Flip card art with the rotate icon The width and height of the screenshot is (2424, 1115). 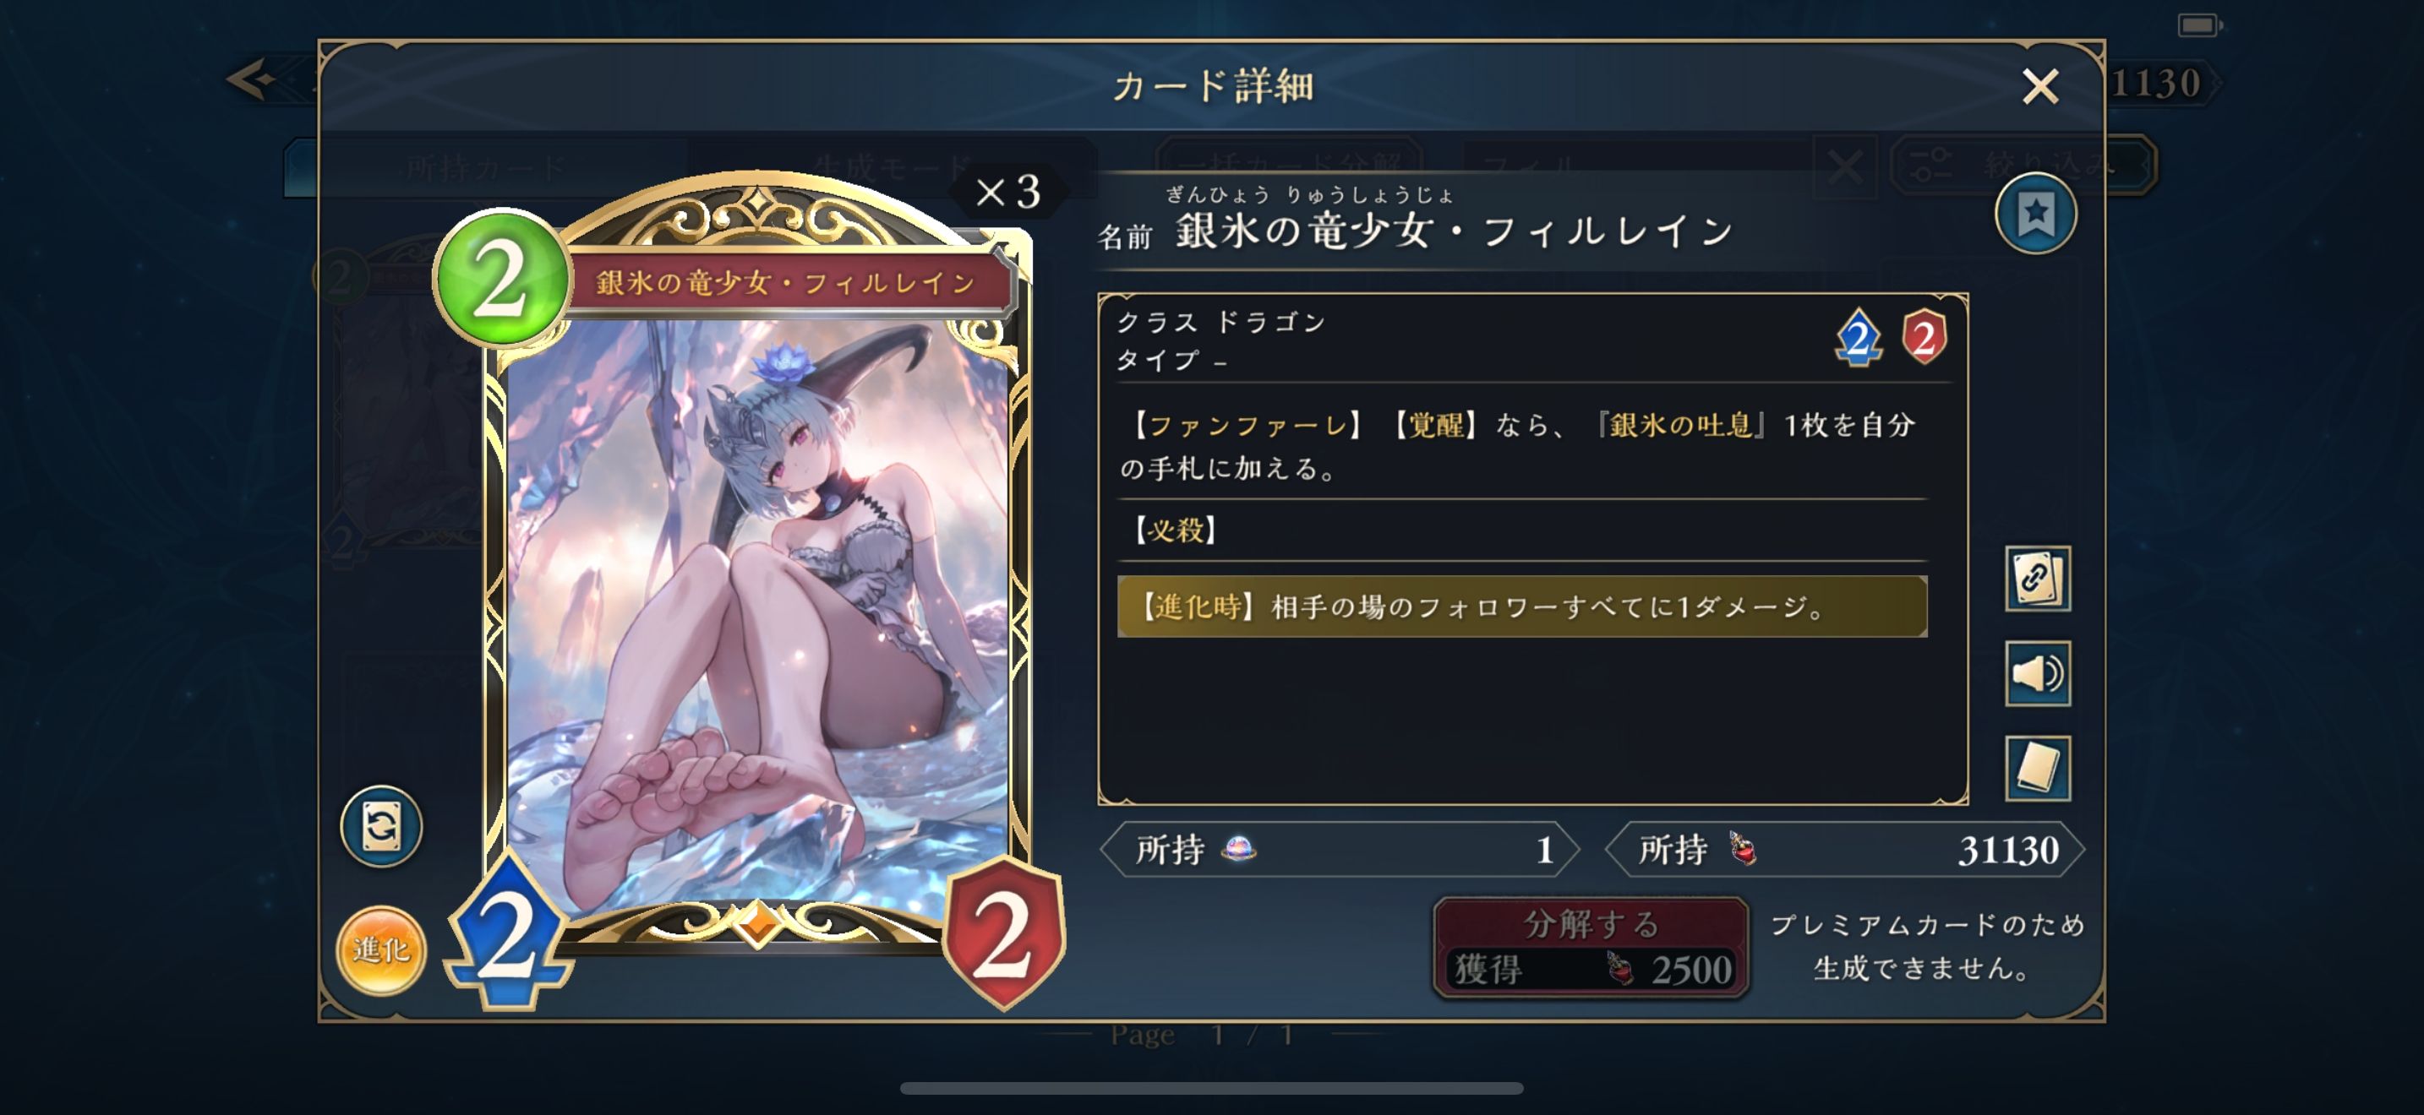pyautogui.click(x=381, y=826)
